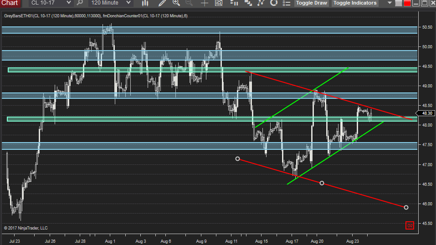Screen dimensions: 436x245
Task: Click the instrument search magnifier icon
Action: (x=80, y=3)
